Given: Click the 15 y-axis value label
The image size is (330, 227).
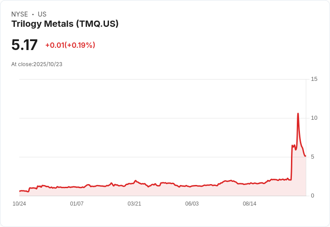Looking at the screenshot, I should (x=314, y=79).
